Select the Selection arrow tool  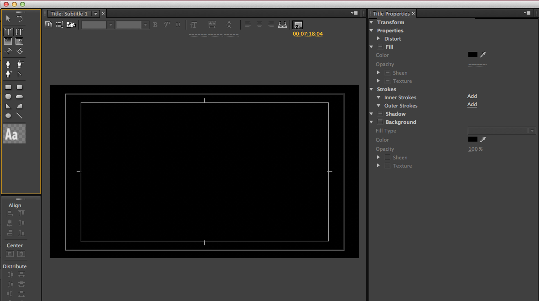pyautogui.click(x=8, y=19)
